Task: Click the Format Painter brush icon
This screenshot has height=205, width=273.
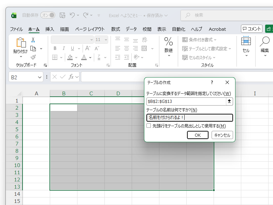Action: click(x=33, y=57)
